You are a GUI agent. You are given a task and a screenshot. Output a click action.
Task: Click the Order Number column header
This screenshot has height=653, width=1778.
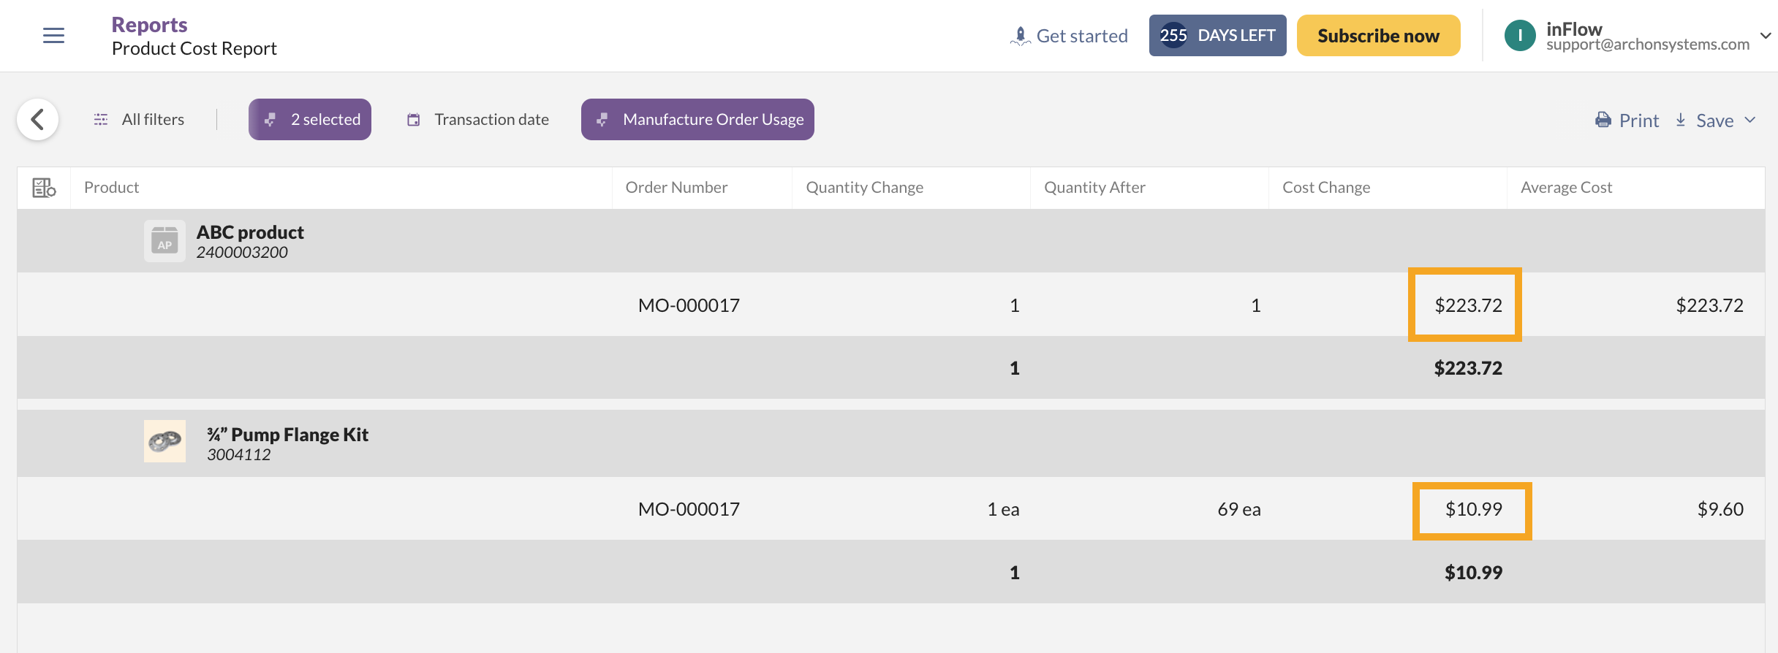click(676, 188)
